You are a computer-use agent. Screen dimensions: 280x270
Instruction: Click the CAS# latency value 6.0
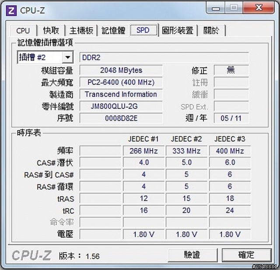tap(230, 163)
